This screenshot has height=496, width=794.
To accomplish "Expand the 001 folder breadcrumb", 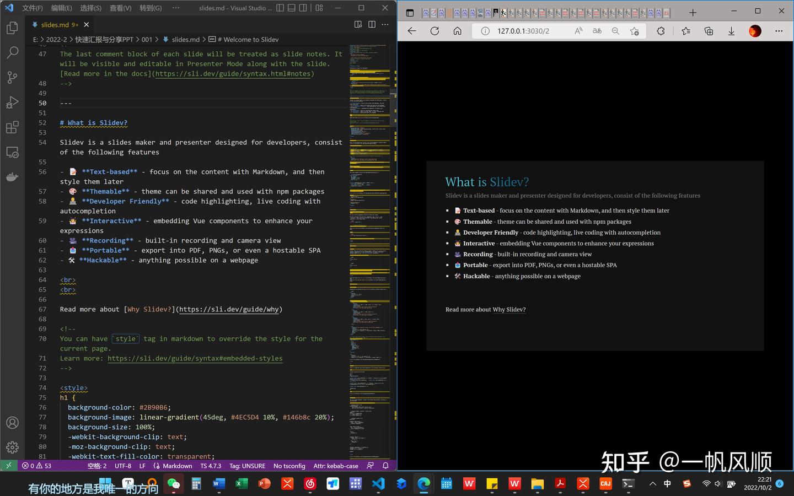I will [x=147, y=39].
